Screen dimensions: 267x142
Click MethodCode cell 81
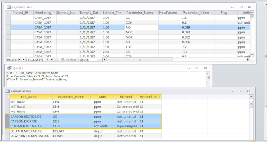(150, 126)
